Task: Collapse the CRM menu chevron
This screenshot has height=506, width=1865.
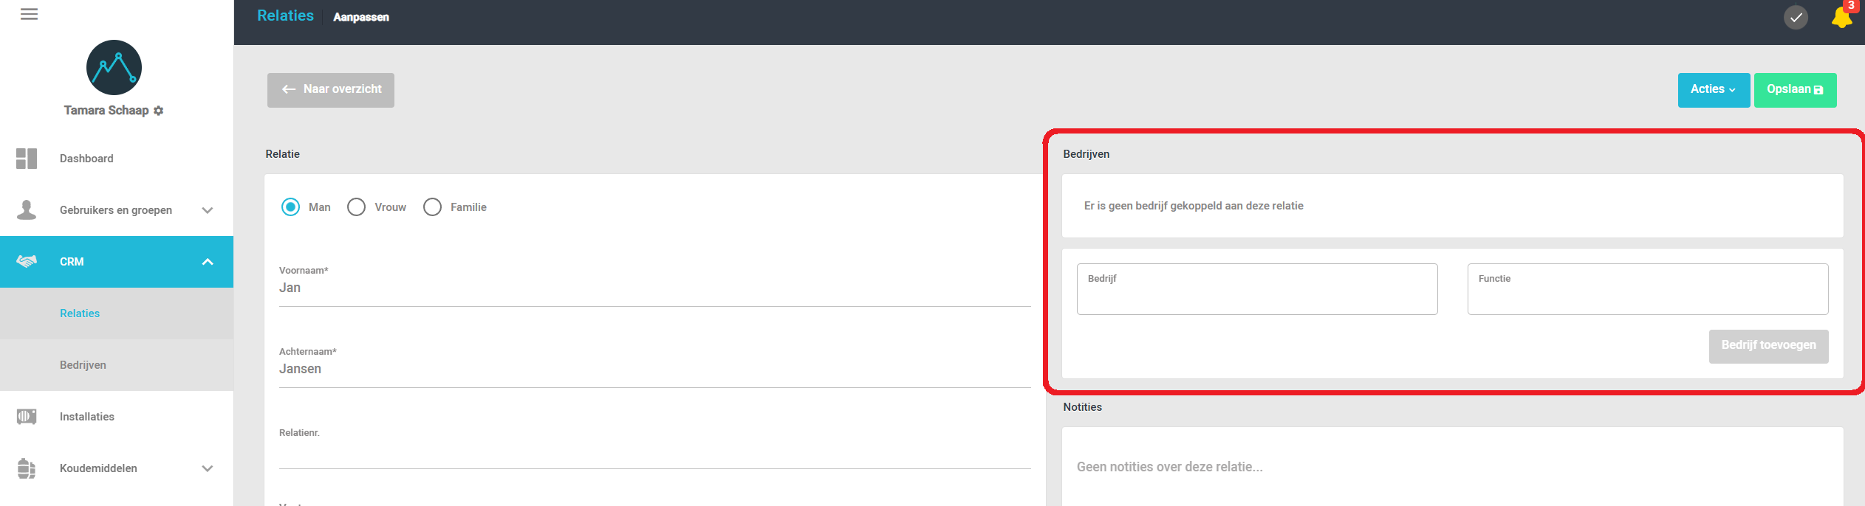Action: pyautogui.click(x=208, y=262)
